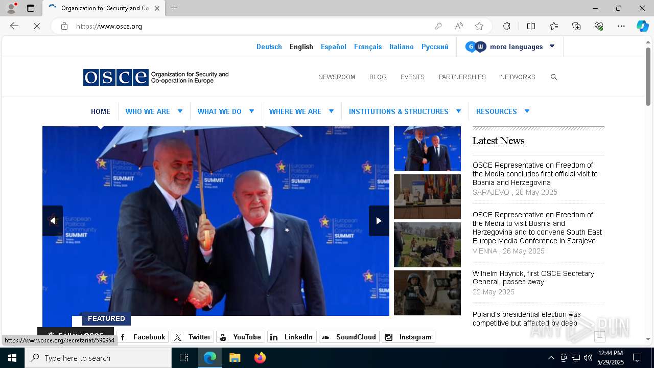
Task: Open Edge settings and more menu
Action: (x=621, y=26)
